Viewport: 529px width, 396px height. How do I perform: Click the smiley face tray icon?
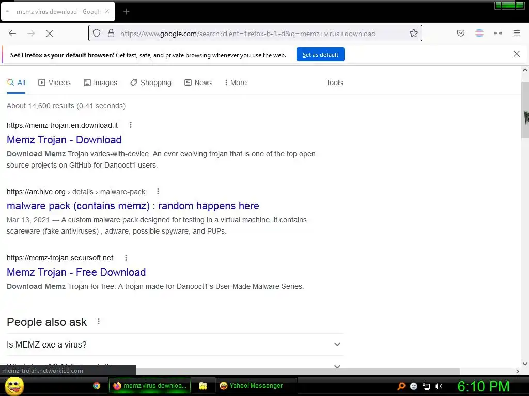[414, 386]
